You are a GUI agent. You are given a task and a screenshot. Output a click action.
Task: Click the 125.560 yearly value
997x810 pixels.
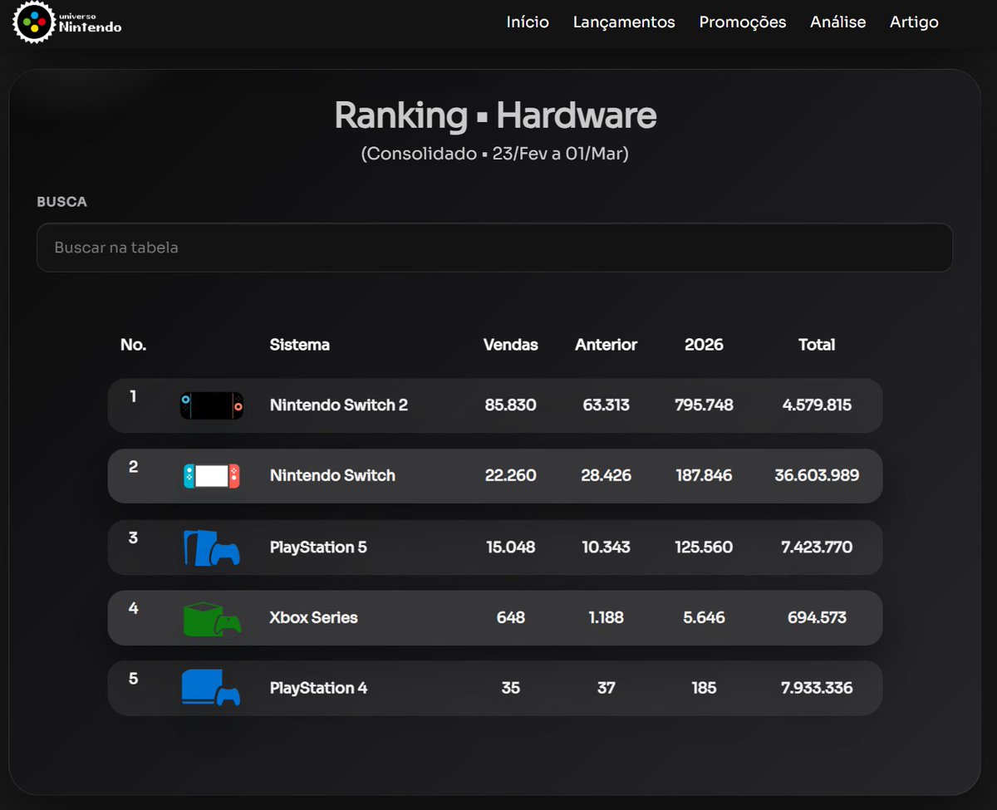click(x=704, y=547)
